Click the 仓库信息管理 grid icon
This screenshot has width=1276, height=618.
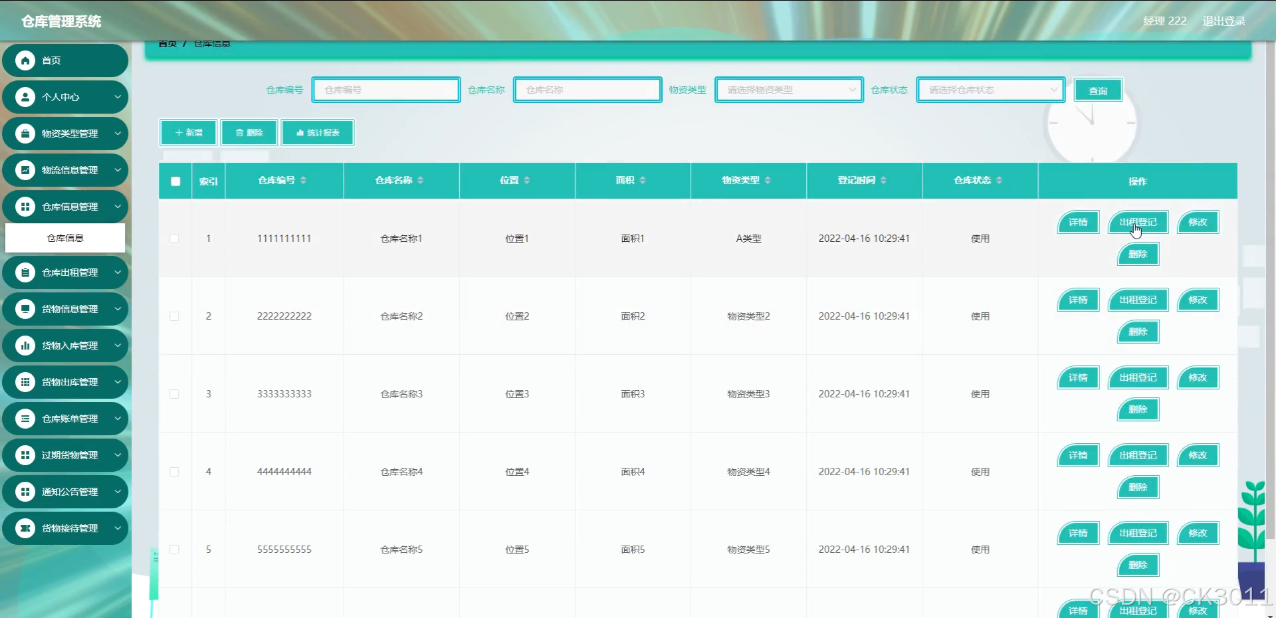[25, 207]
